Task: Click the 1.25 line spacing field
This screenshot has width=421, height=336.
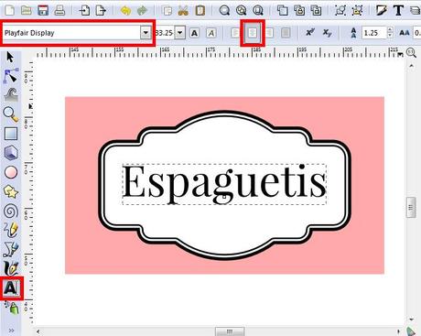Action: [374, 33]
